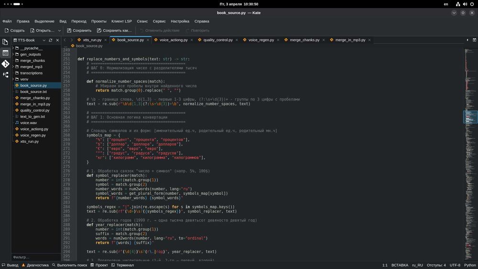Close the book_source.py tab
The height and width of the screenshot is (269, 478).
coord(148,40)
